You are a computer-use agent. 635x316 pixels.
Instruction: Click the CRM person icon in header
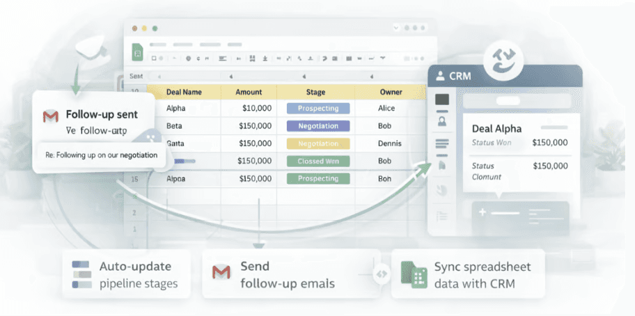coord(440,76)
